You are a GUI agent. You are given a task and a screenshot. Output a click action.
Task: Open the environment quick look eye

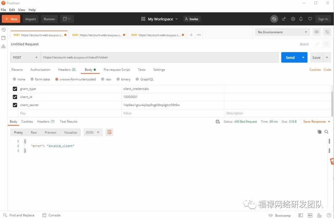click(x=317, y=32)
